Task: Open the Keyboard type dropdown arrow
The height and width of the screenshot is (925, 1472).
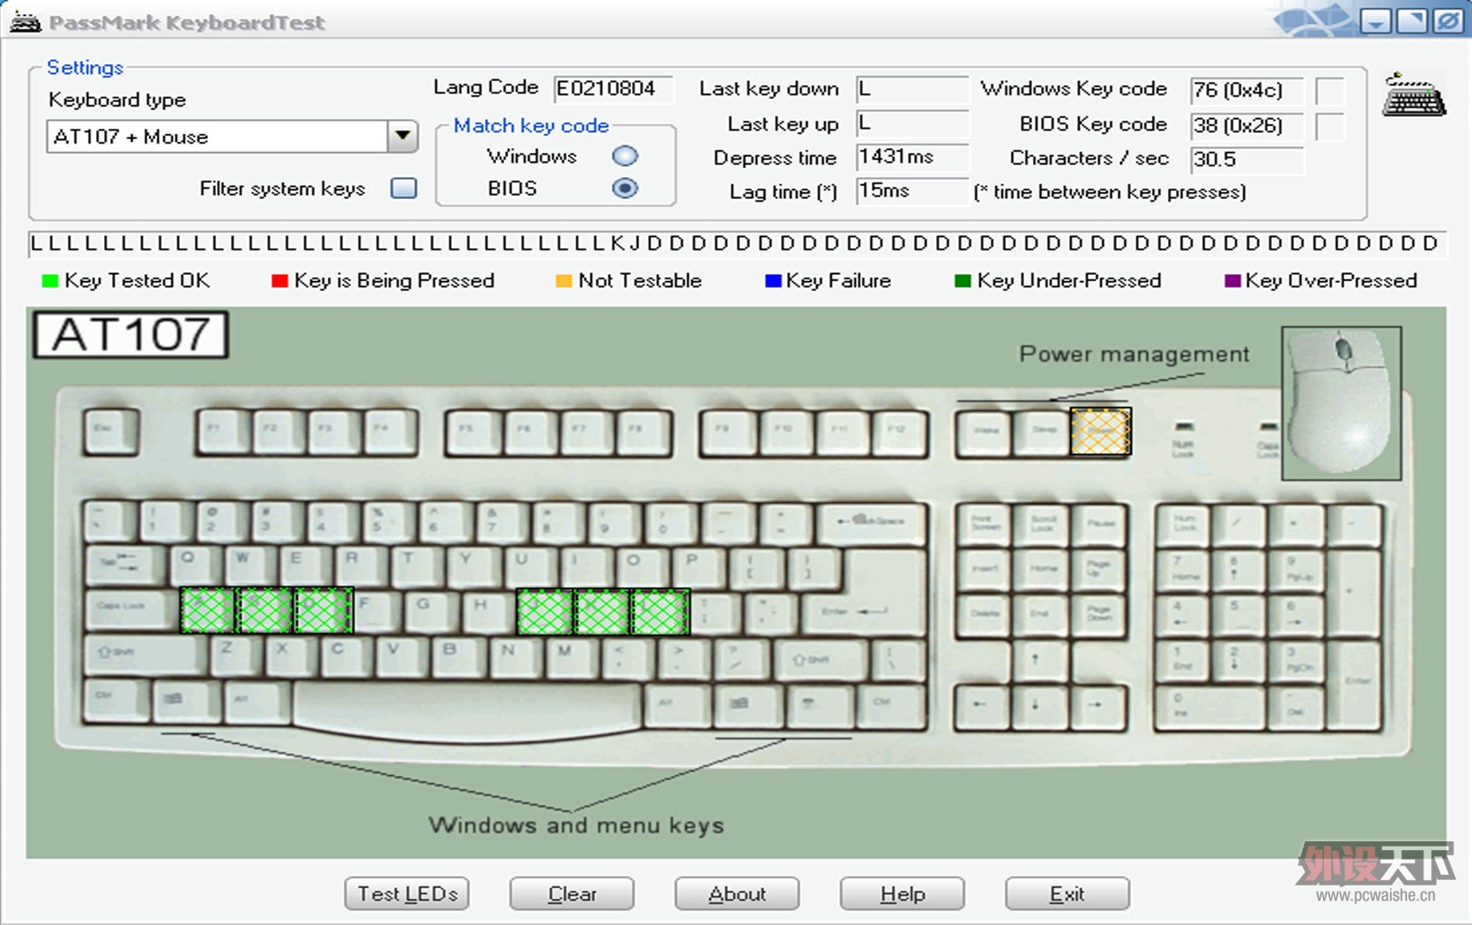Action: click(403, 137)
